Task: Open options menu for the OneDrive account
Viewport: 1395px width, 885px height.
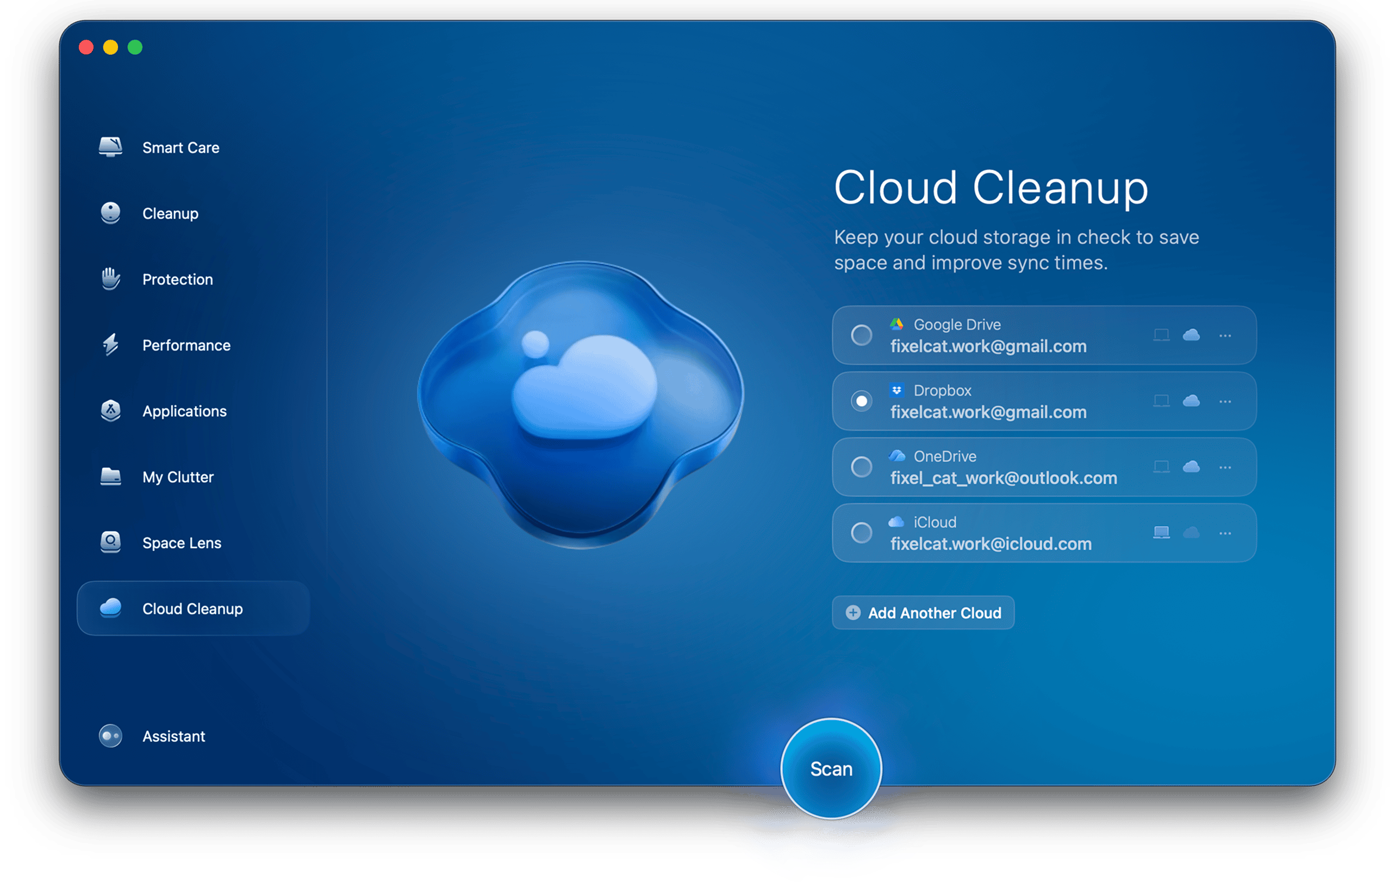Action: point(1225,467)
